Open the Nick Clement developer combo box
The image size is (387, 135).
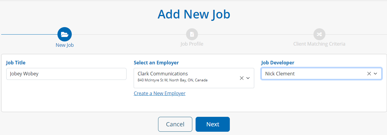point(313,74)
